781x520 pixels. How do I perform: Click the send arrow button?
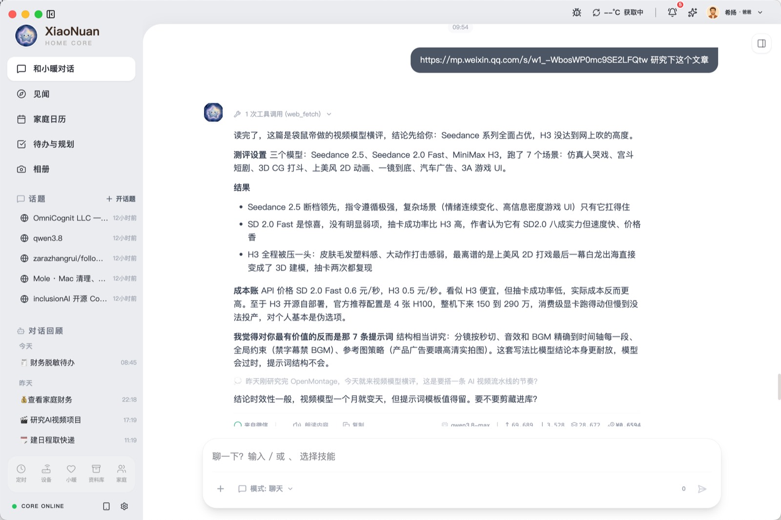coord(702,489)
